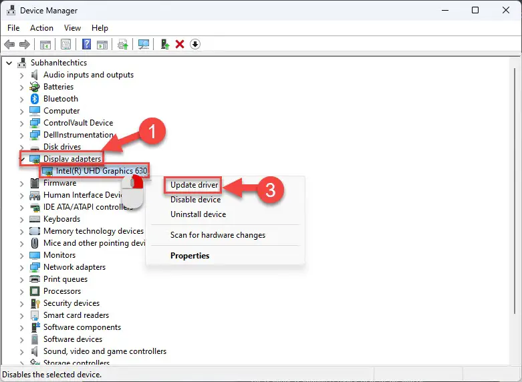Click the blue Help question mark icon
This screenshot has height=382, width=522.
[86, 44]
